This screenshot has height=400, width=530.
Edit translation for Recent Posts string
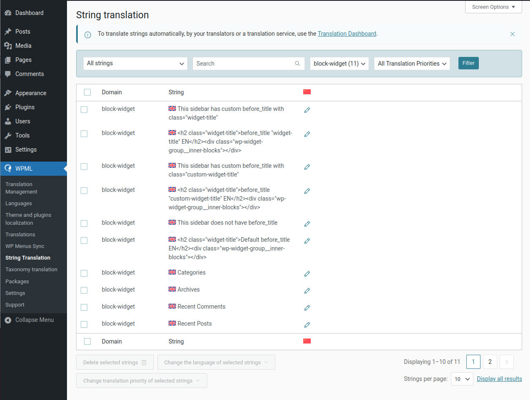coord(307,325)
